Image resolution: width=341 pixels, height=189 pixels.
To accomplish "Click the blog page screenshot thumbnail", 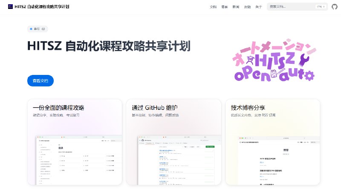I will point(277,160).
